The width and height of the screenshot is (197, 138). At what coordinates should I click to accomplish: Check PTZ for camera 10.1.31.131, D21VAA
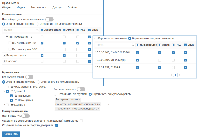point(173,67)
